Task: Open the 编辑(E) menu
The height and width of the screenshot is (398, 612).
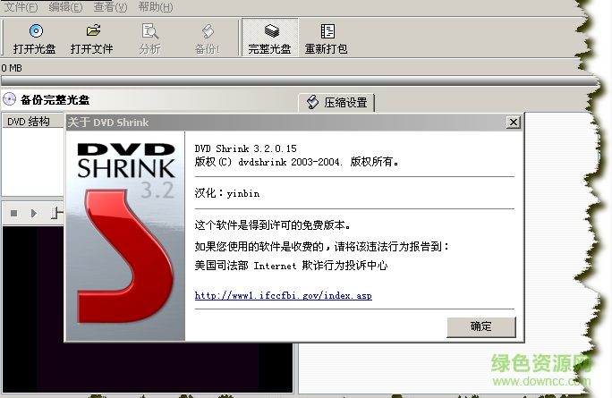Action: 65,6
